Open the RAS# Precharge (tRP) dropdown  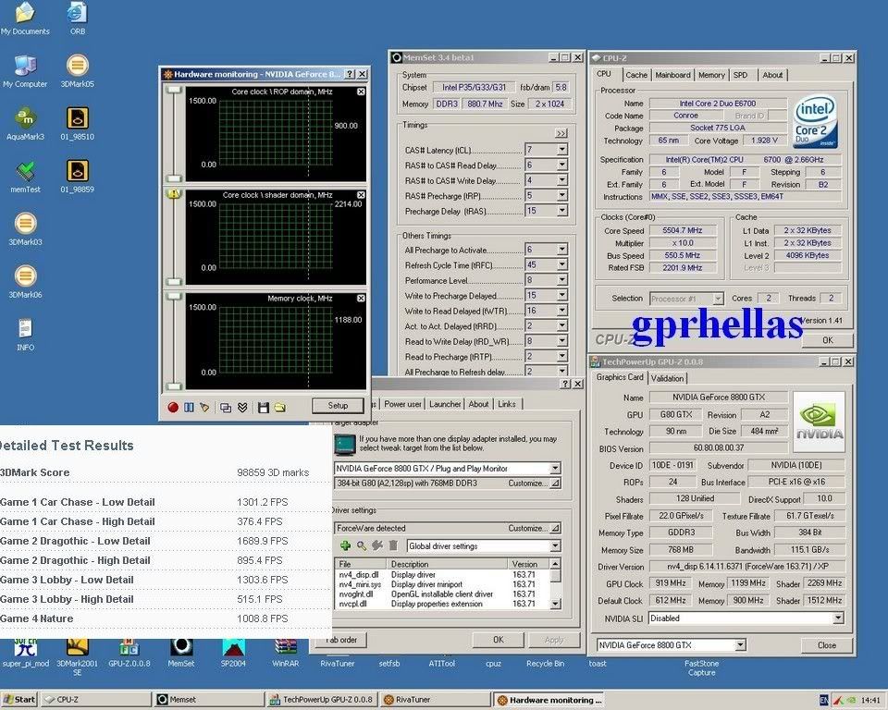[561, 195]
